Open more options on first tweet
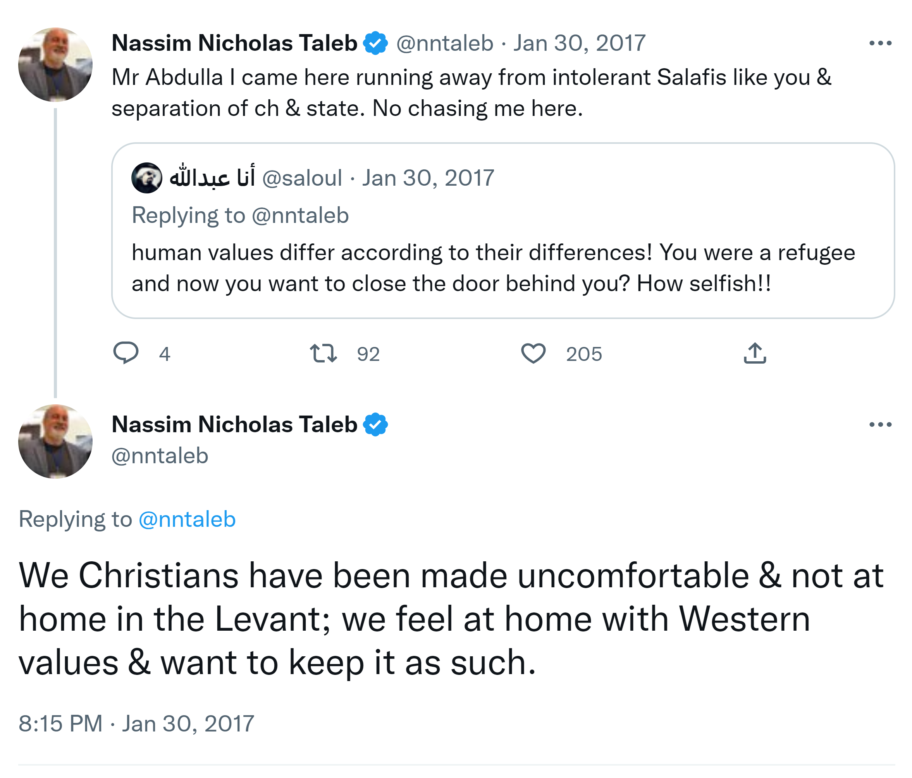This screenshot has width=912, height=778. point(880,43)
